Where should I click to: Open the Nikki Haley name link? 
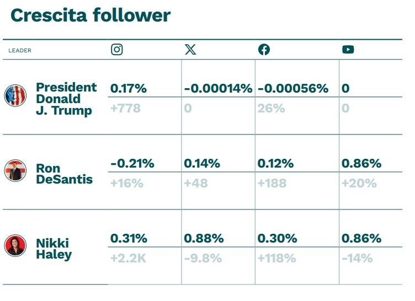(x=54, y=249)
